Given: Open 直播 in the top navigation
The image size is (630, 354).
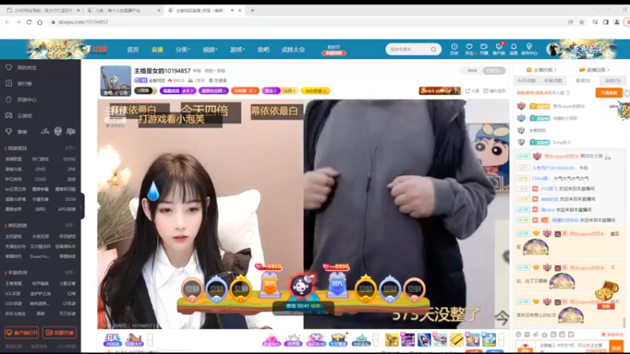Looking at the screenshot, I should click(157, 50).
